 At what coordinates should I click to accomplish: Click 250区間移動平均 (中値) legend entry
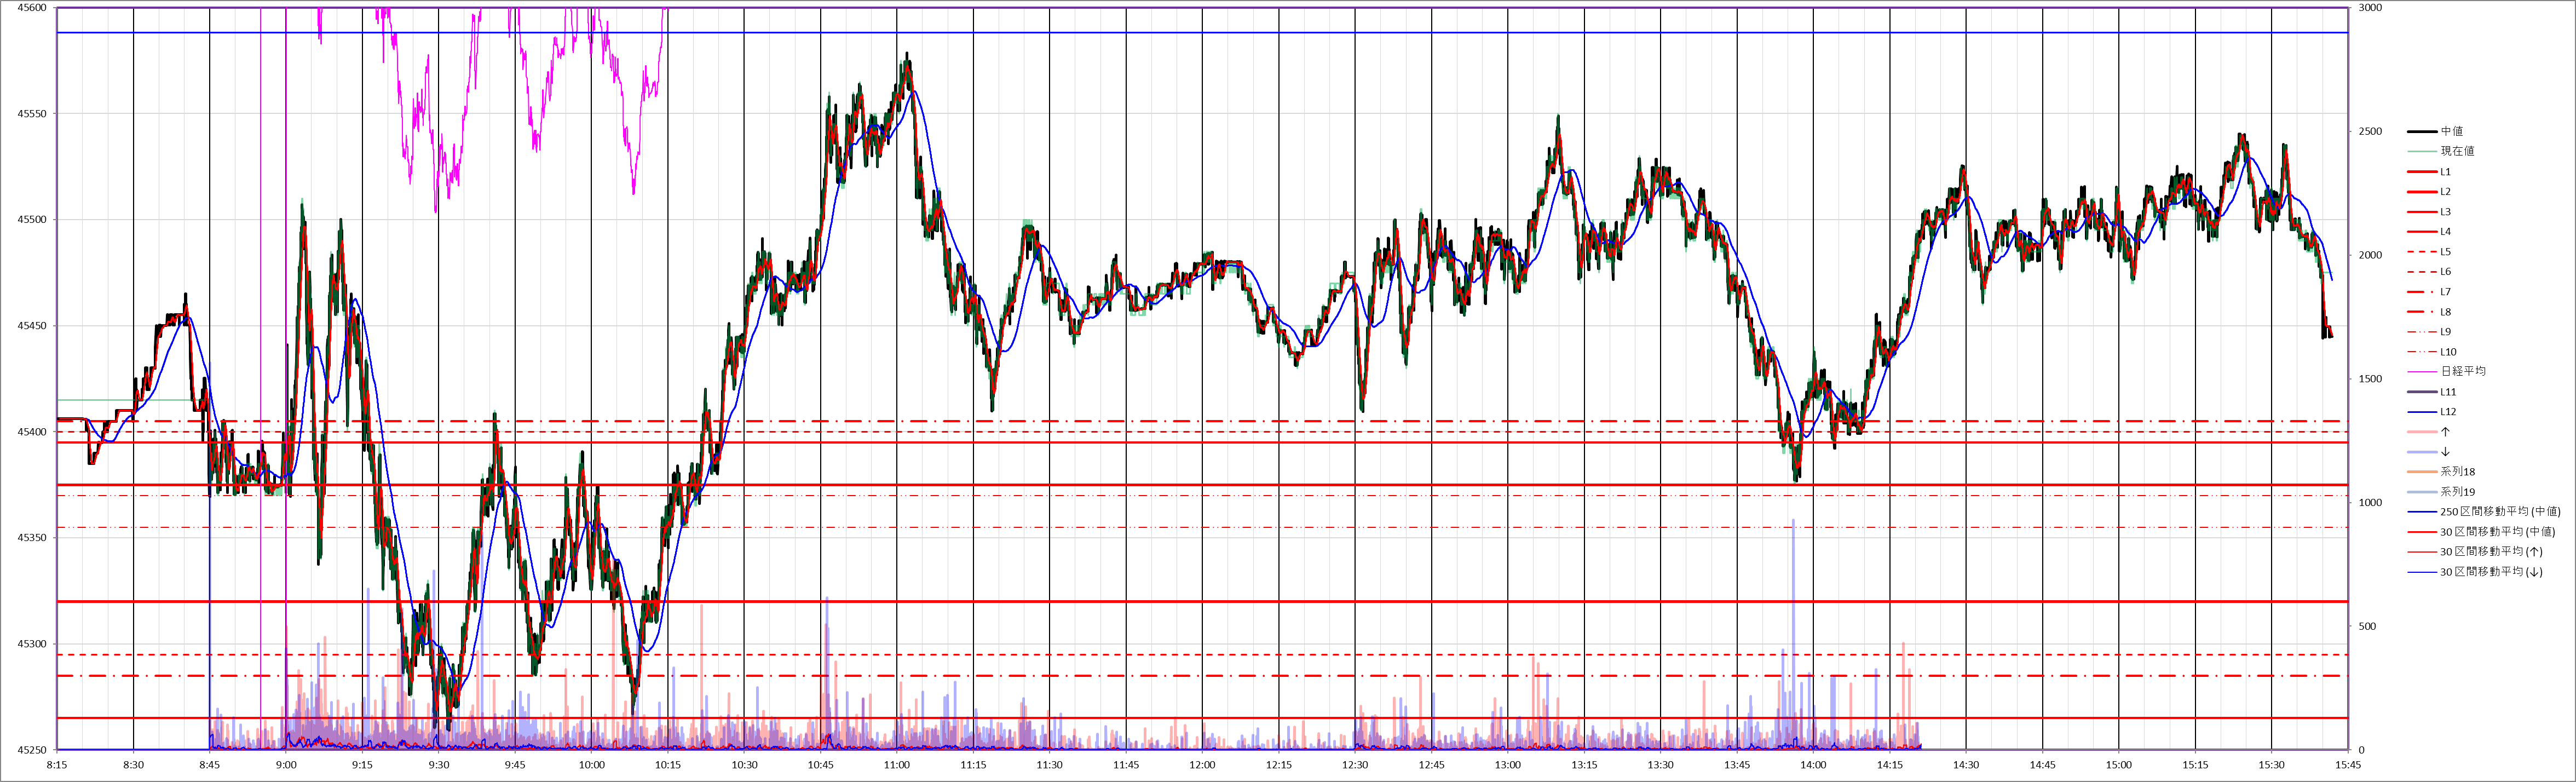(x=2499, y=512)
